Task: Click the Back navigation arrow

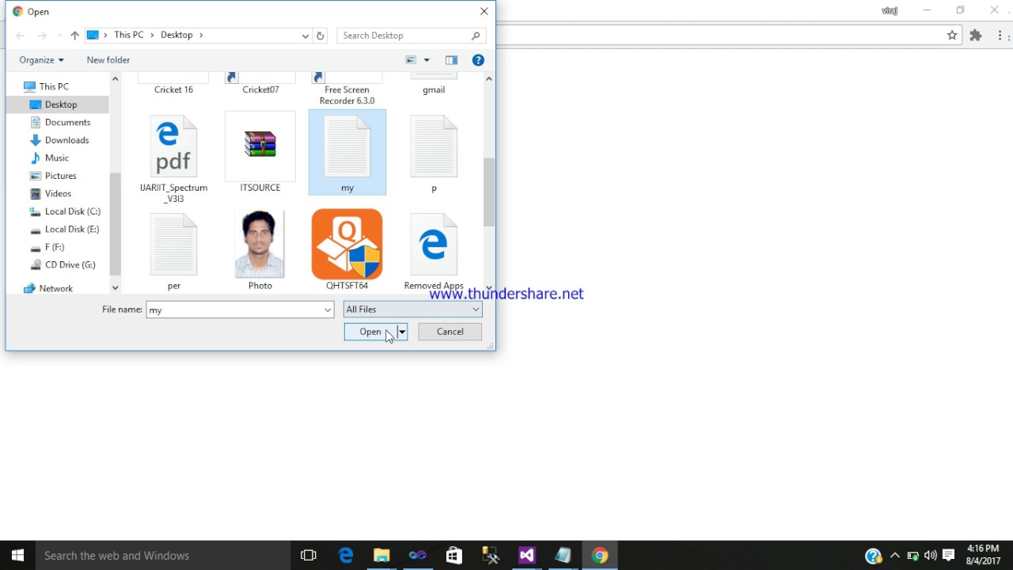Action: point(21,36)
